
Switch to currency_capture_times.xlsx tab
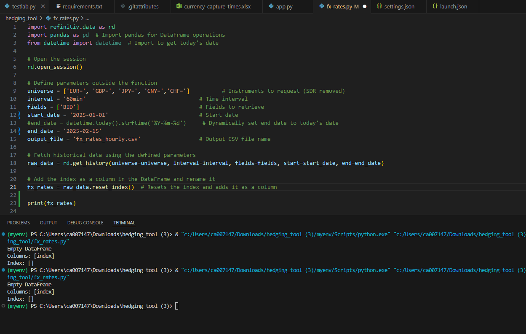[216, 6]
